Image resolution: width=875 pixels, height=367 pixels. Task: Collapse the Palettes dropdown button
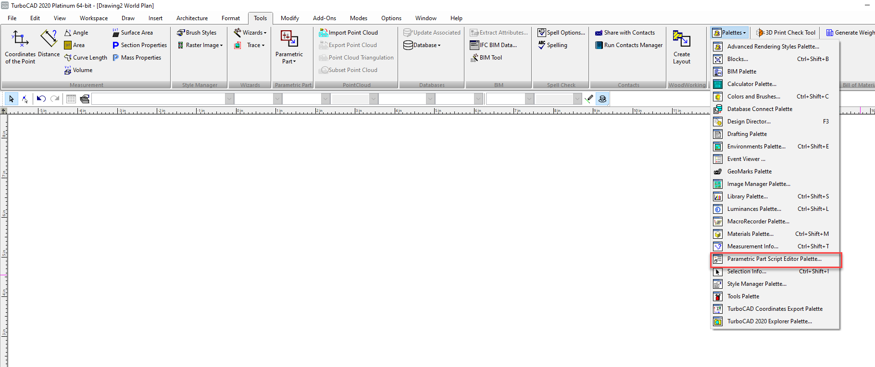729,33
